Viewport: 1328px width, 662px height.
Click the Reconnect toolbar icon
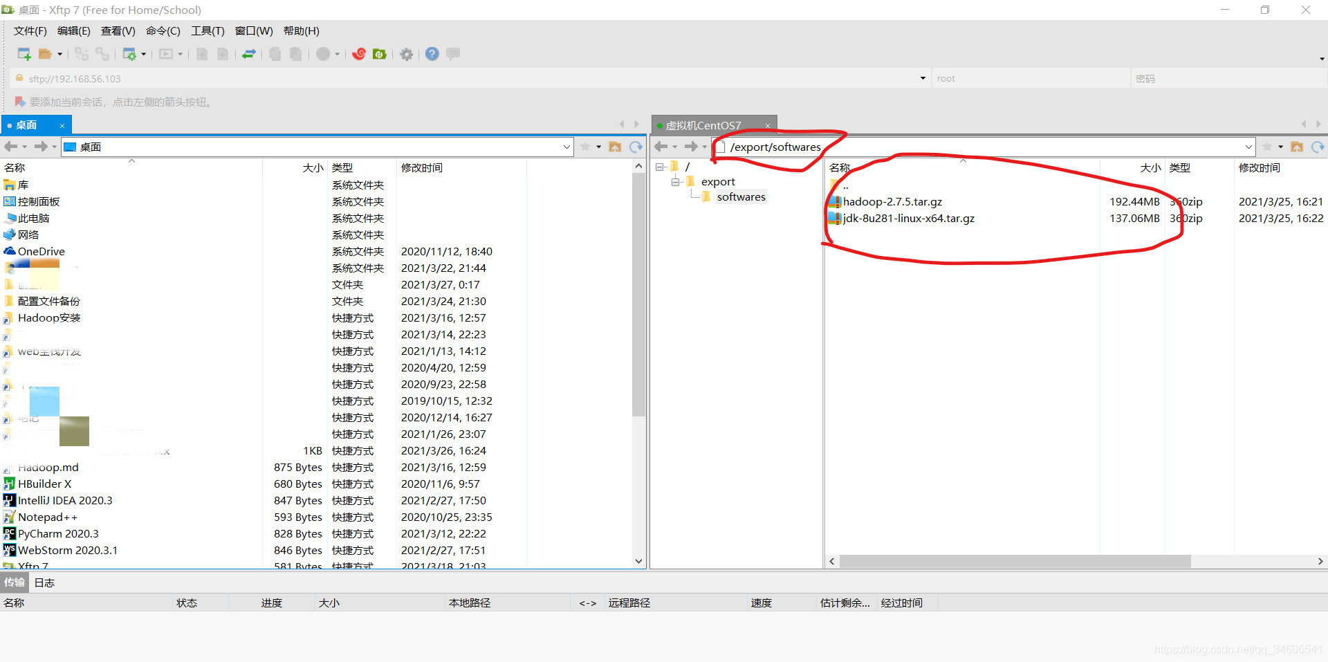coord(102,54)
